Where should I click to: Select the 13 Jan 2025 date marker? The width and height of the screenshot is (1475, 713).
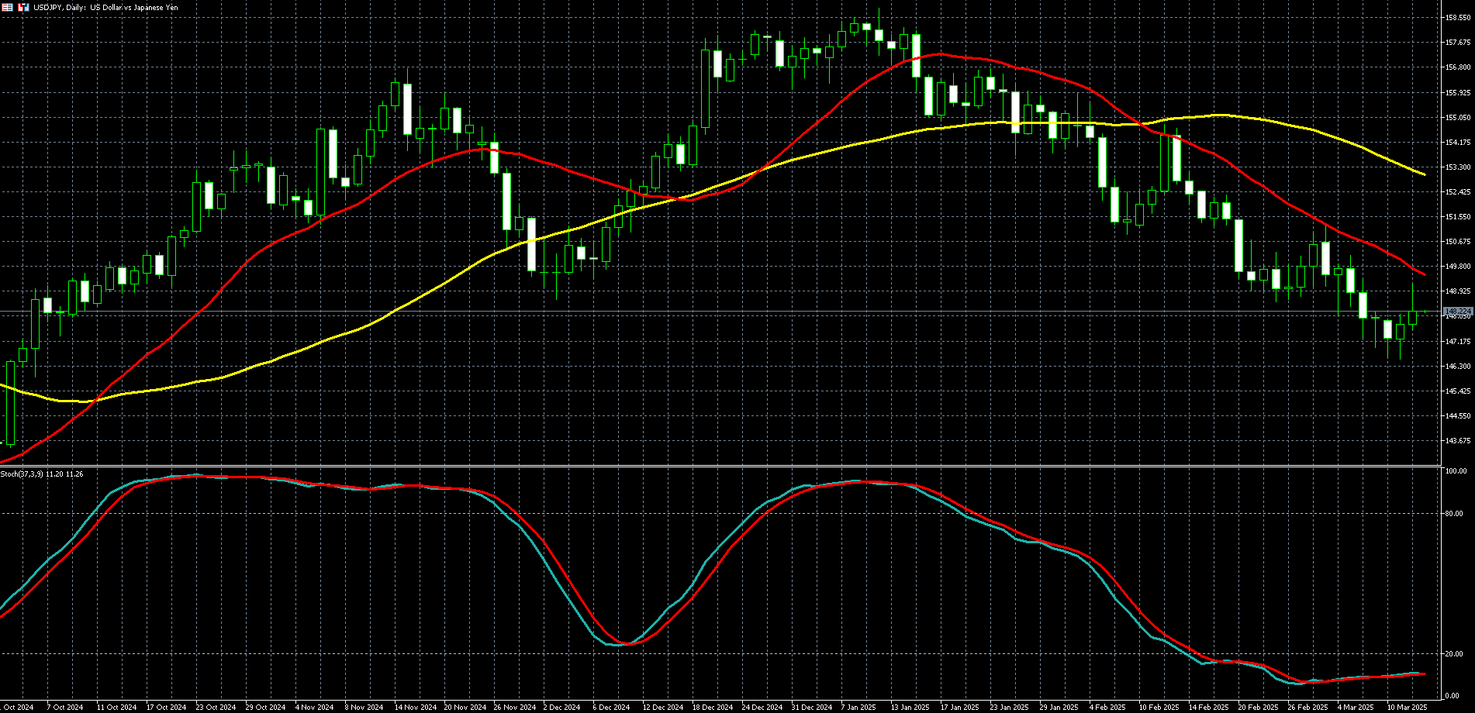tap(910, 707)
